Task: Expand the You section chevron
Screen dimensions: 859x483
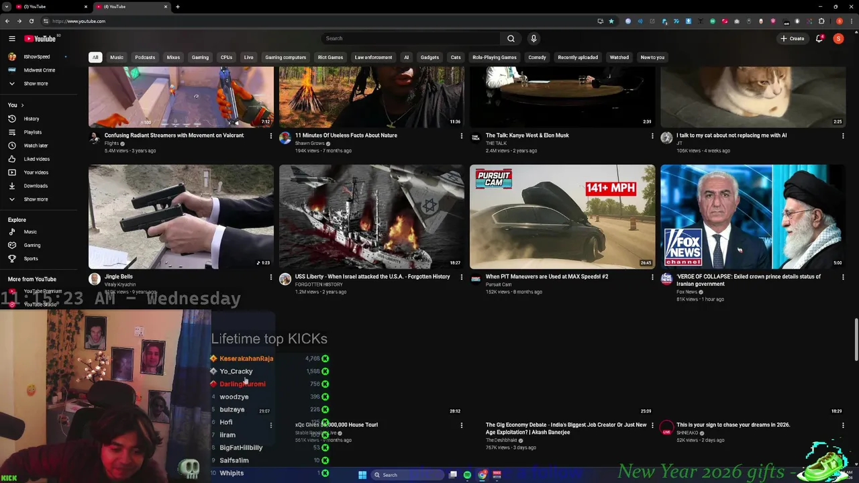Action: (x=22, y=105)
